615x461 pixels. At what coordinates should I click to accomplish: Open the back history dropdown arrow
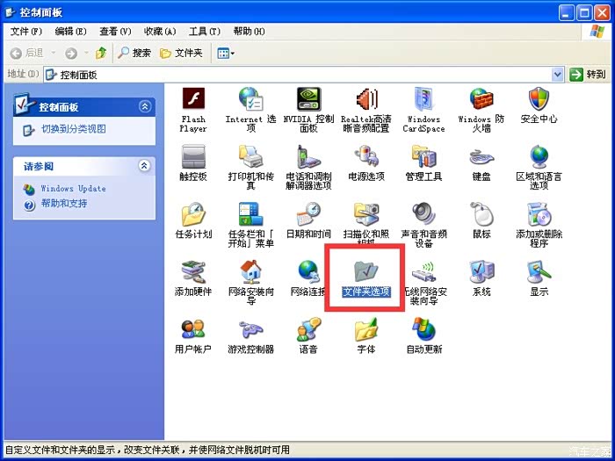pos(54,53)
